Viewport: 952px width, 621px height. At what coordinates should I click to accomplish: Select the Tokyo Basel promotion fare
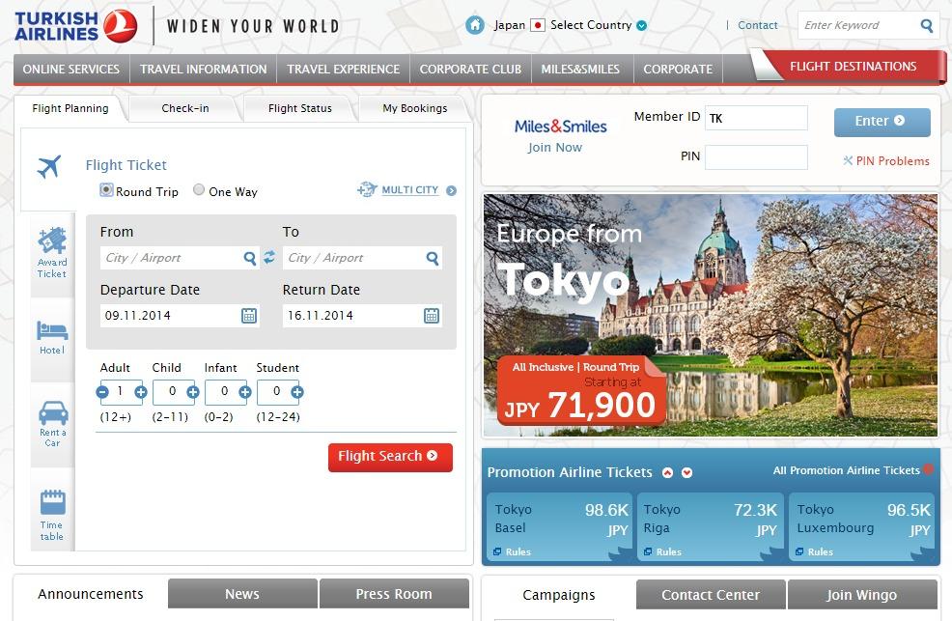(x=559, y=526)
